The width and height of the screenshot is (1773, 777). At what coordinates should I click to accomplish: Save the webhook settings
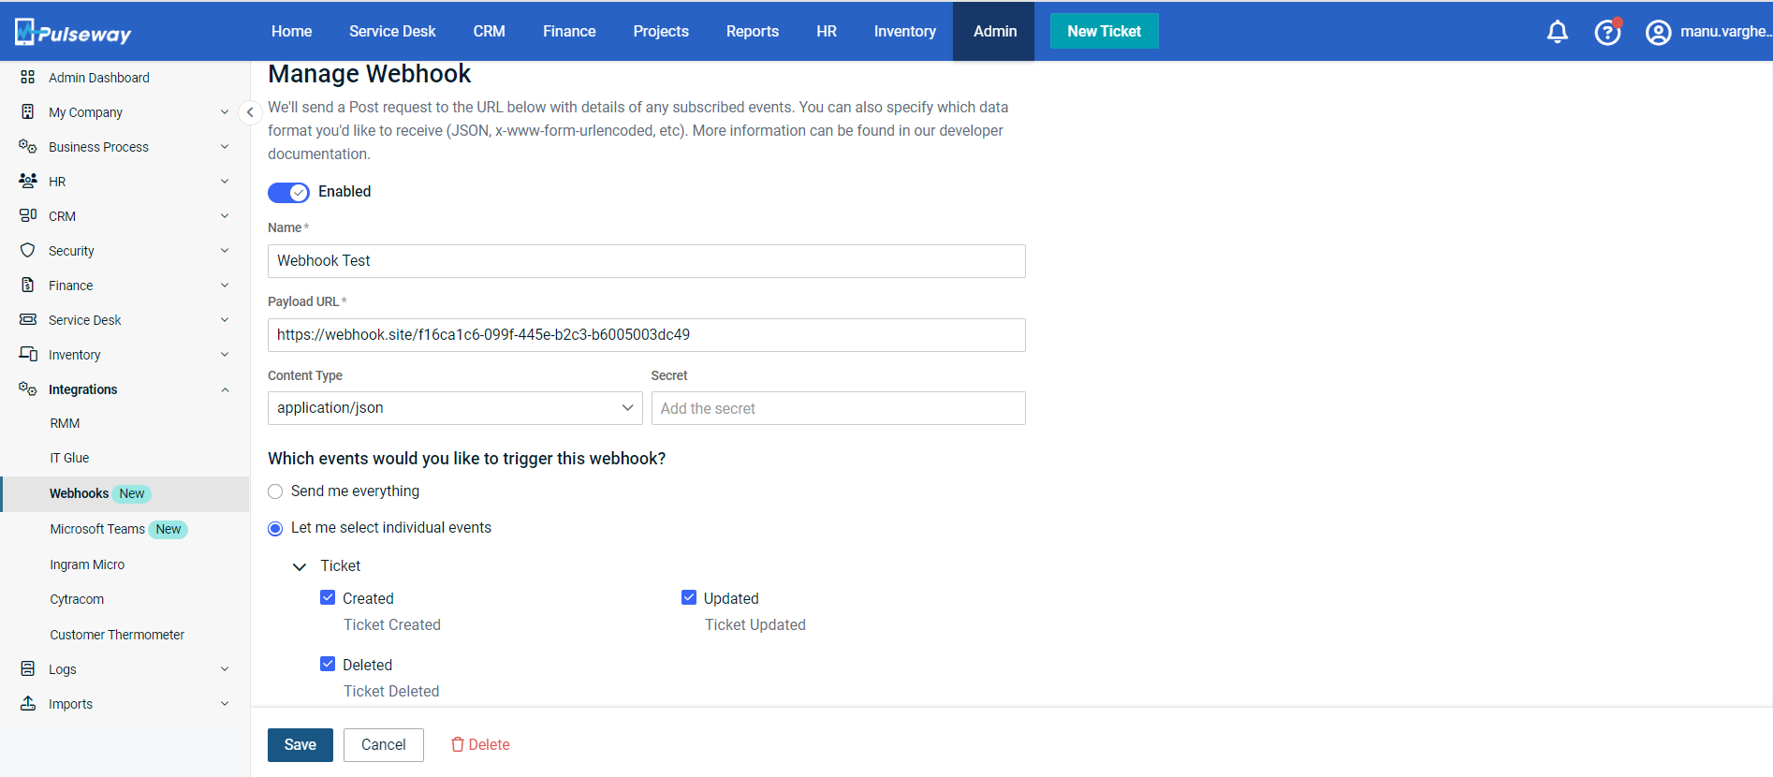point(300,745)
